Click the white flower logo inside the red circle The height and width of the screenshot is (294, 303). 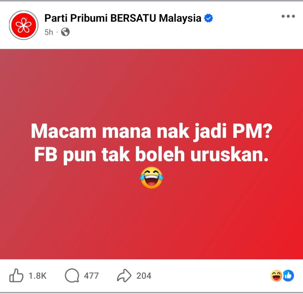[24, 25]
